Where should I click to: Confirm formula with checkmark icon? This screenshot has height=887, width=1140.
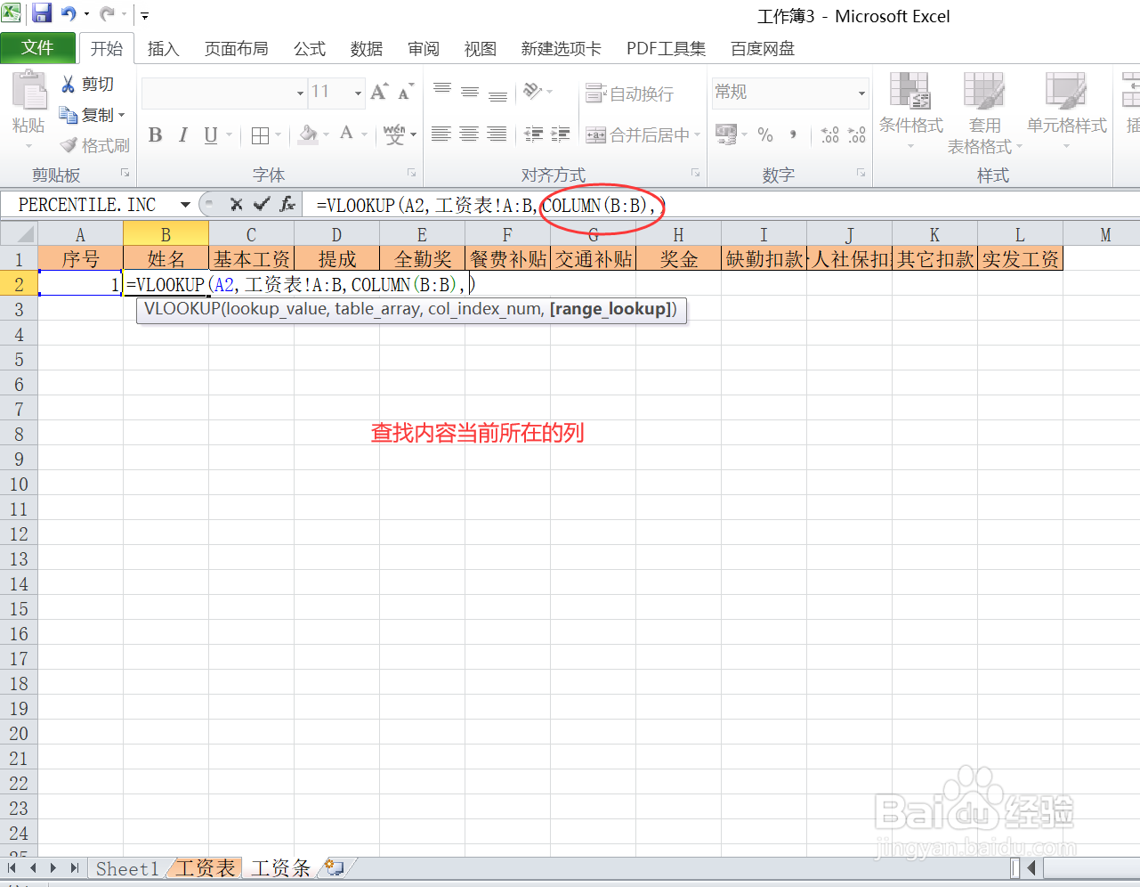tap(261, 204)
